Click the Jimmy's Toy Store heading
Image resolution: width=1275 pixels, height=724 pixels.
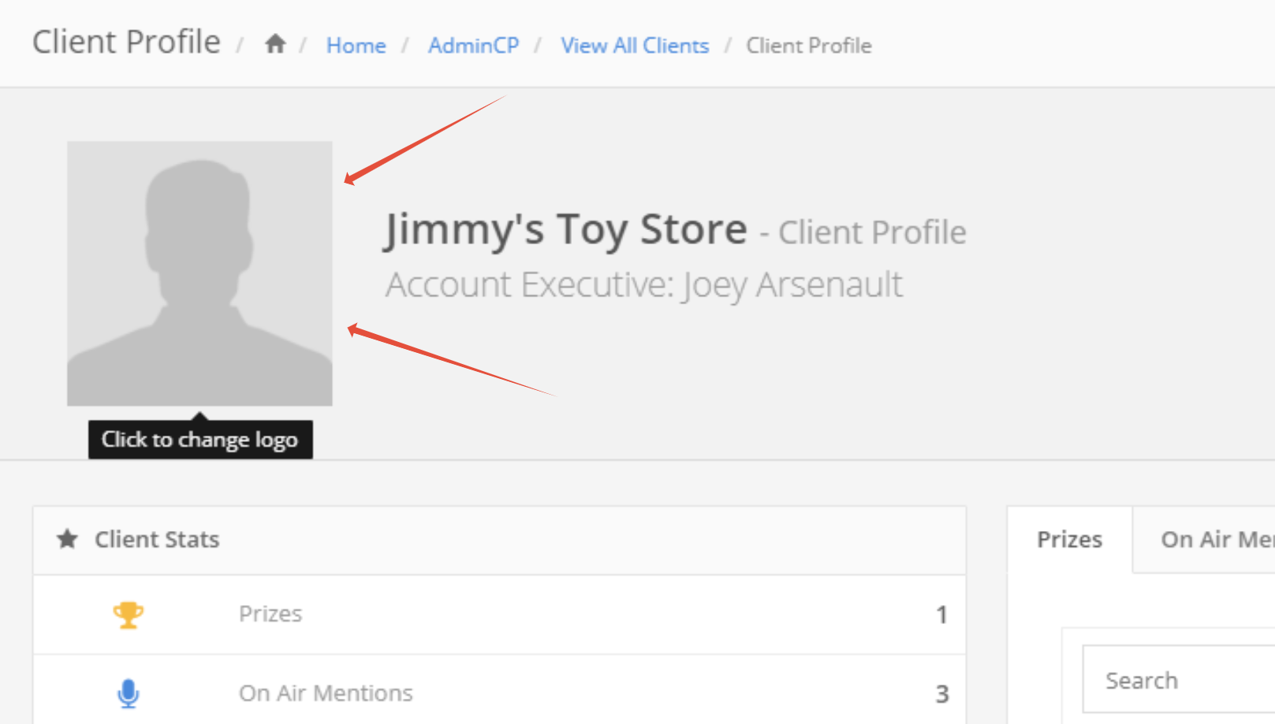(x=565, y=230)
